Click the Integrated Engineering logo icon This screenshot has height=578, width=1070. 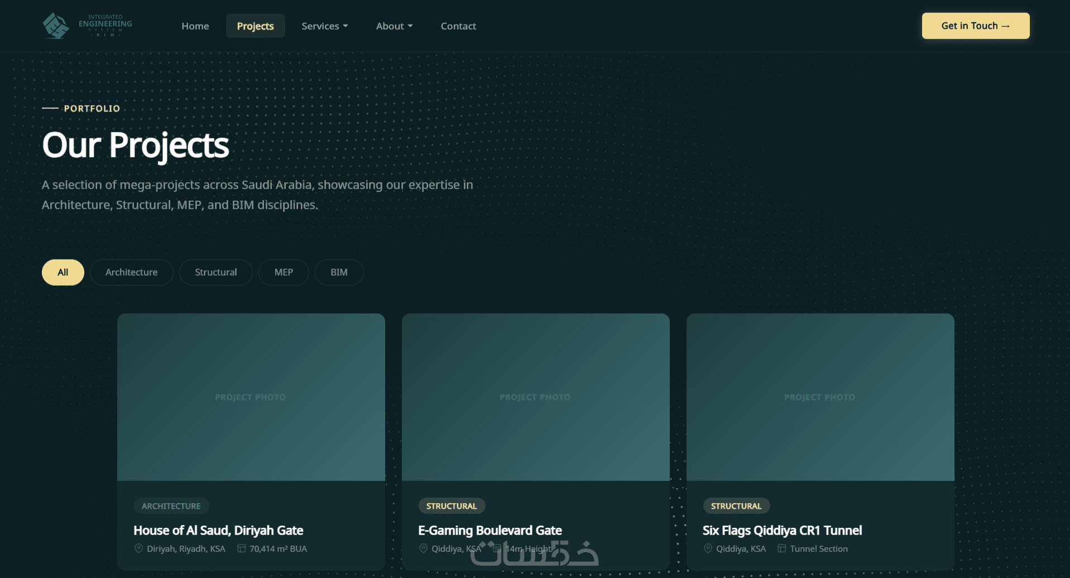click(56, 26)
